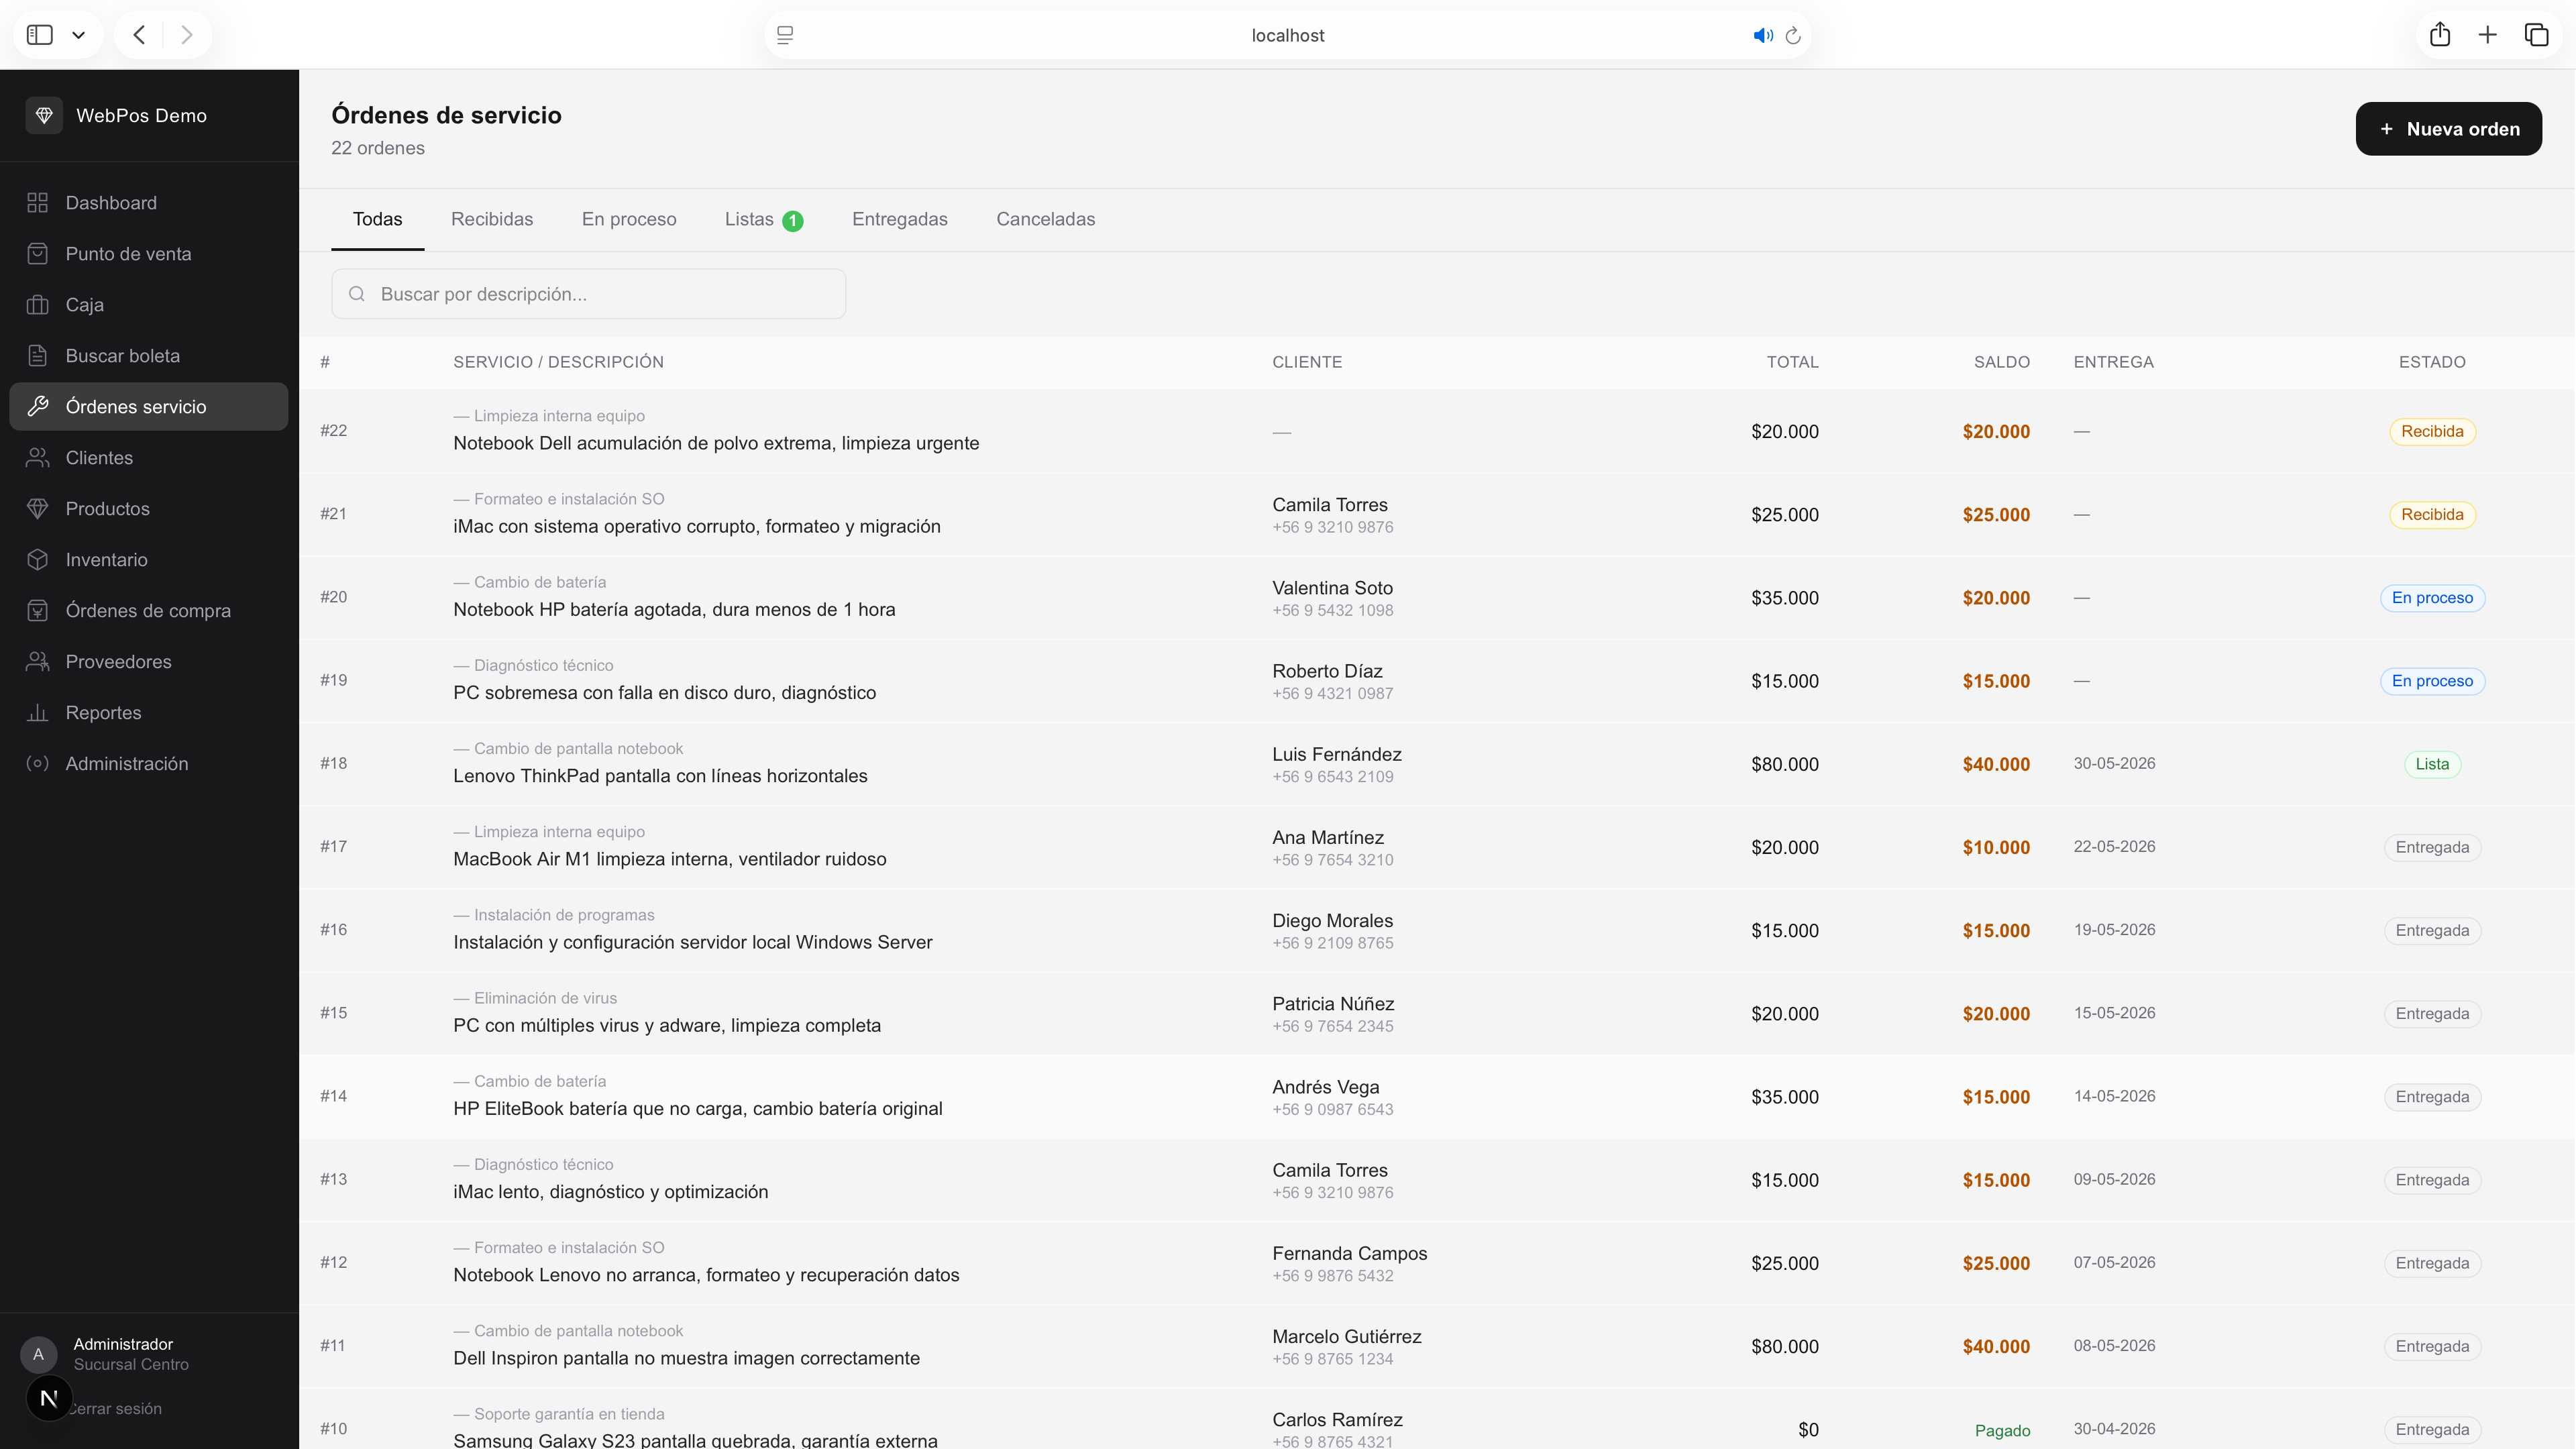Go back with the browser arrow
2576x1449 pixels.
point(139,35)
